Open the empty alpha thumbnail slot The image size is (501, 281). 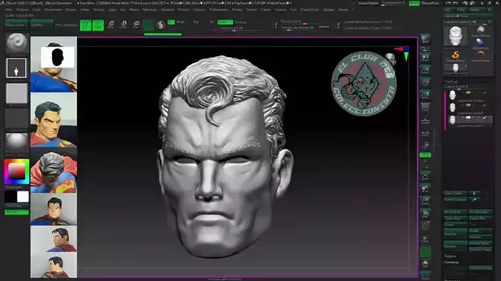16,93
